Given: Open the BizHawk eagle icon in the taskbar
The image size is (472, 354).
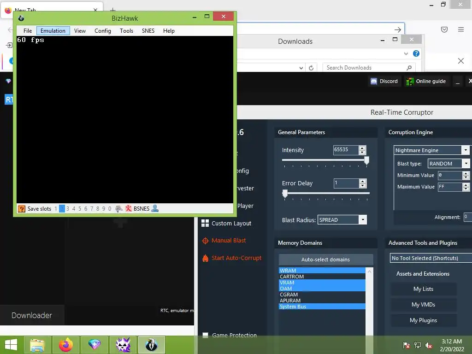Looking at the screenshot, I should (x=152, y=345).
